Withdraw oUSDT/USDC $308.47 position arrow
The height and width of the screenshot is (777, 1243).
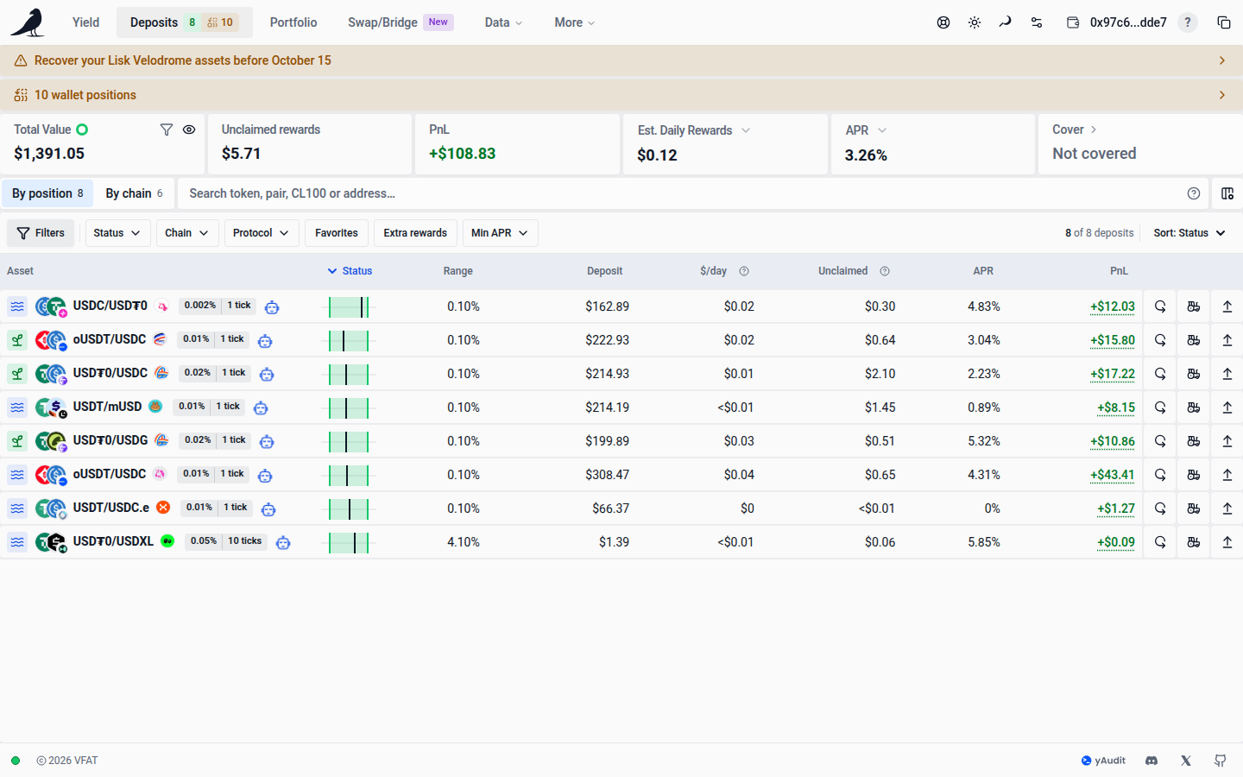pos(1227,475)
